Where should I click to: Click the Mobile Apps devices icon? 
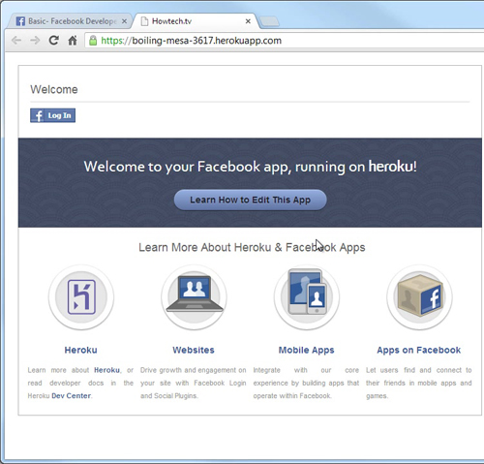click(307, 297)
